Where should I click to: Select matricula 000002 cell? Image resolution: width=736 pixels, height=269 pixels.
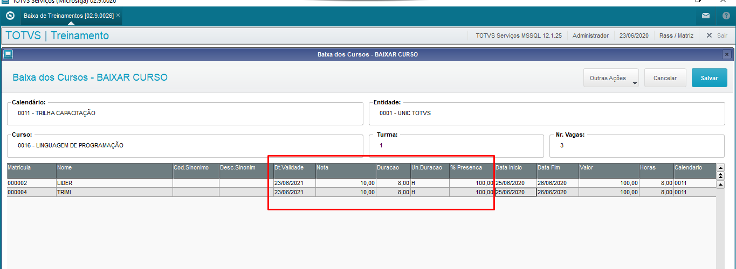point(31,183)
